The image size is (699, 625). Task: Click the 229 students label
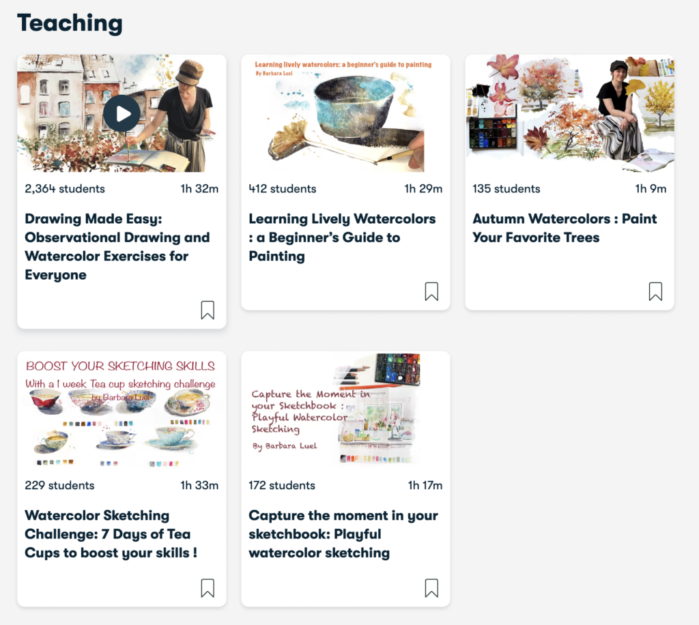(59, 486)
